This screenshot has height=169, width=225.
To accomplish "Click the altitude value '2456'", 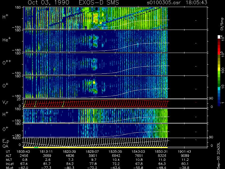I will (x=24, y=156).
